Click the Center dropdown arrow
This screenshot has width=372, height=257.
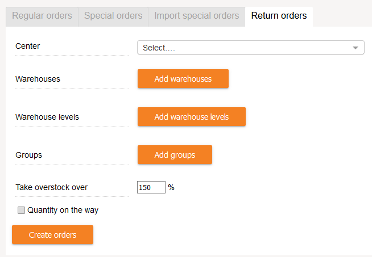[x=356, y=48]
